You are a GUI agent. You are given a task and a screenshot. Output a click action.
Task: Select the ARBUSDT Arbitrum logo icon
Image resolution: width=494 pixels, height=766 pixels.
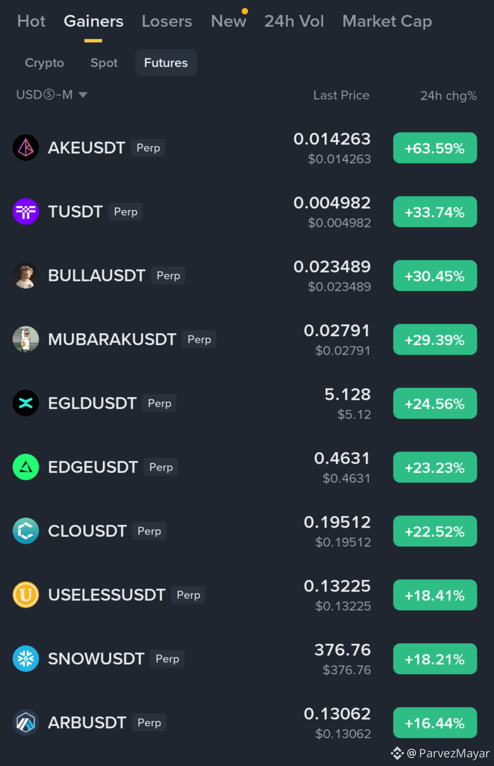26,722
